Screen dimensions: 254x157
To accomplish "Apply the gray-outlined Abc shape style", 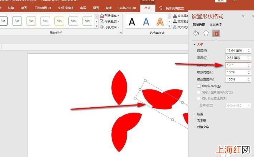I will 45,21.
